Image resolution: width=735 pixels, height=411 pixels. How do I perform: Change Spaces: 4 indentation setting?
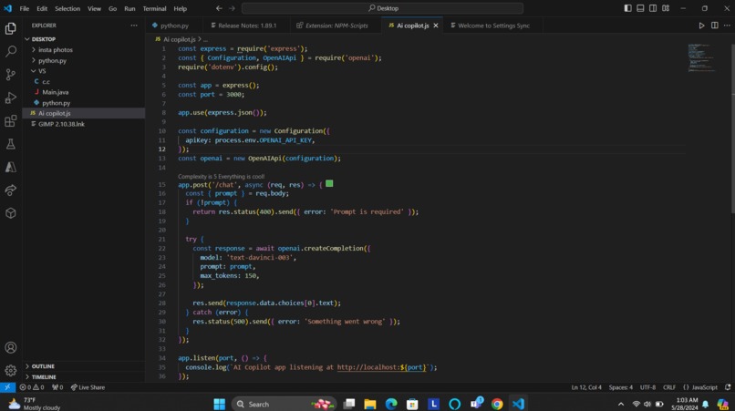620,387
